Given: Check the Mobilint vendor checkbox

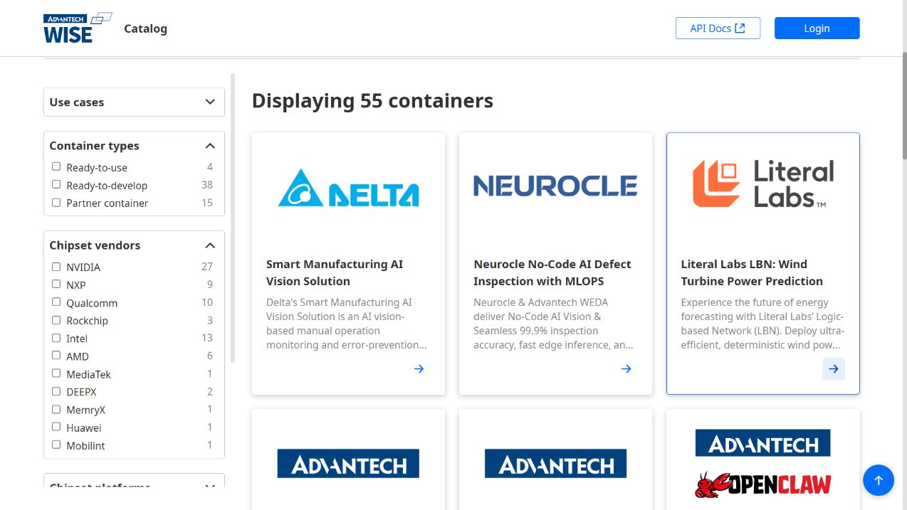Looking at the screenshot, I should click(x=56, y=445).
